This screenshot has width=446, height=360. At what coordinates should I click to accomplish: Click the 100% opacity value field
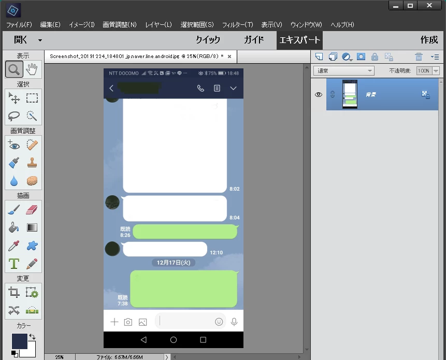pyautogui.click(x=424, y=70)
